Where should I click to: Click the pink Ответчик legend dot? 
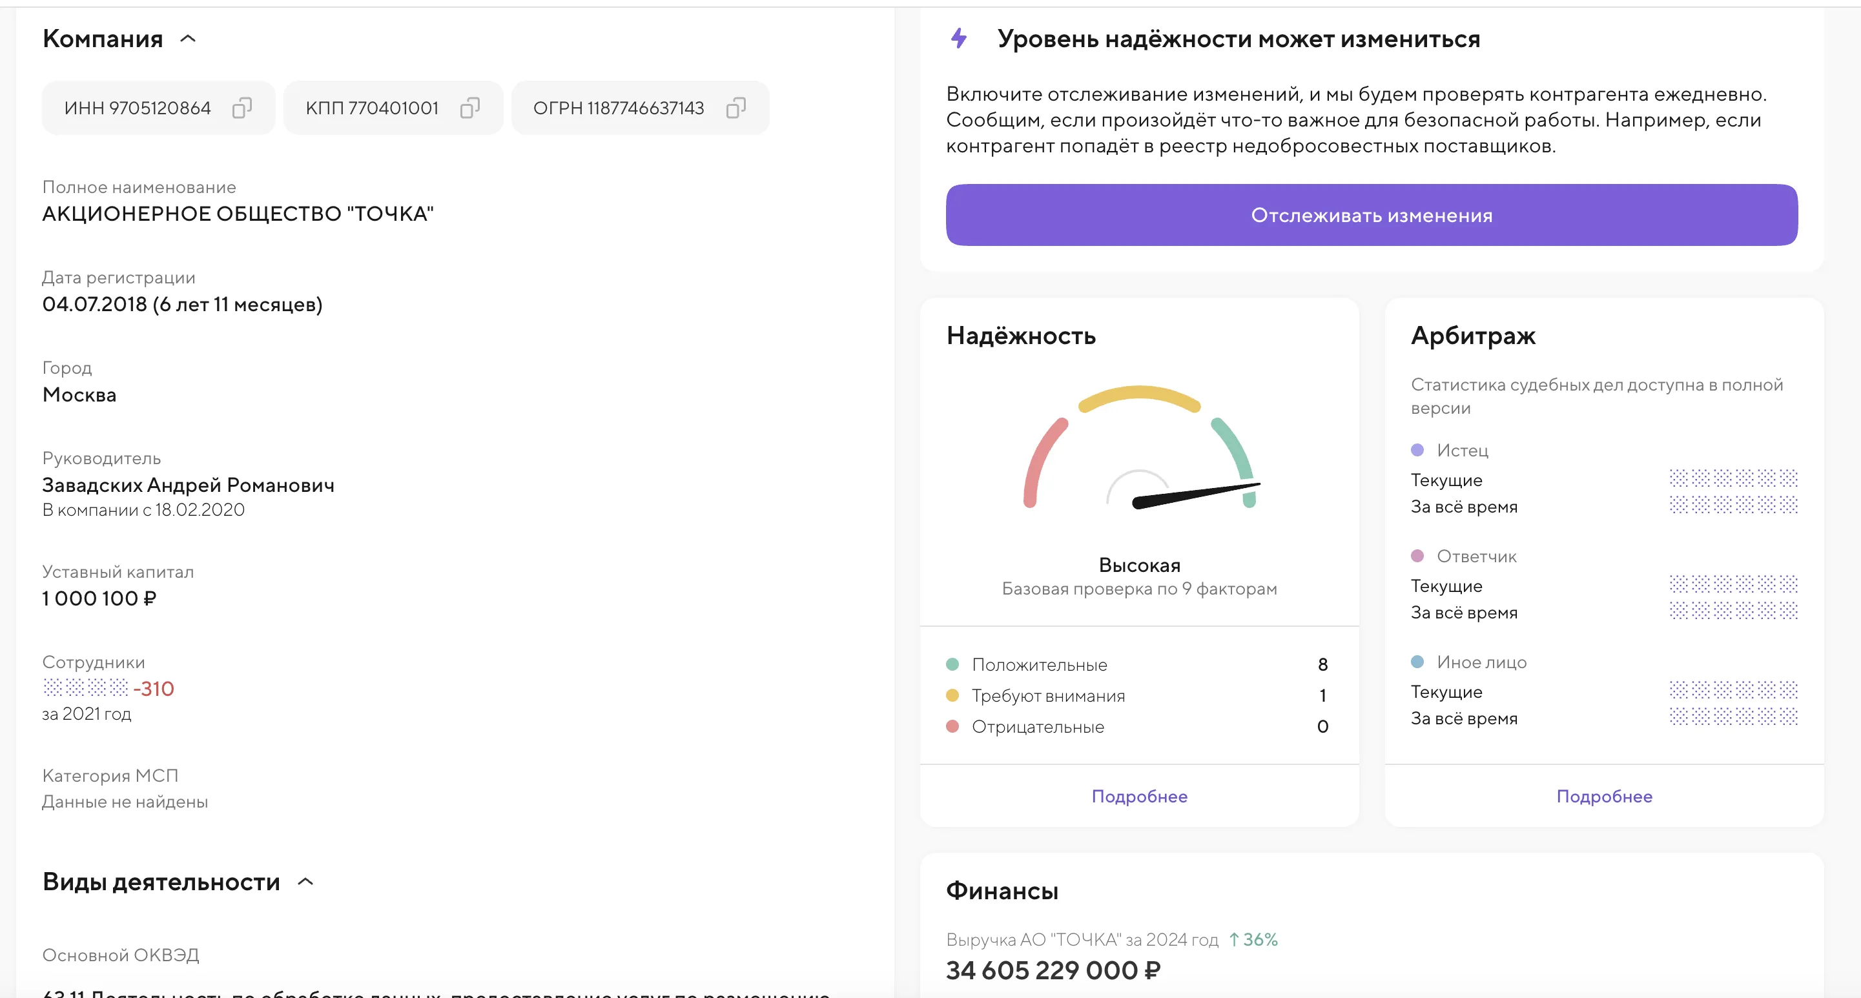coord(1417,556)
